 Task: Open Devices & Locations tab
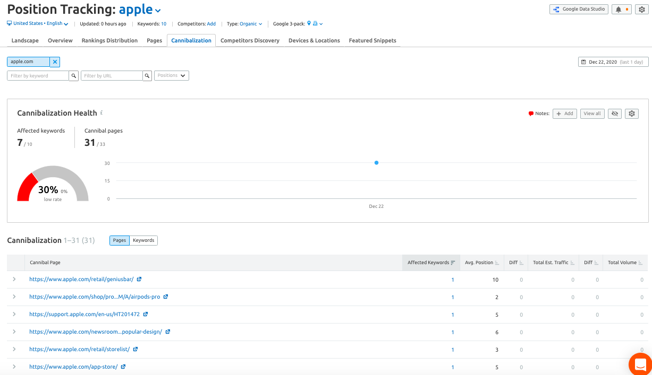pyautogui.click(x=314, y=40)
